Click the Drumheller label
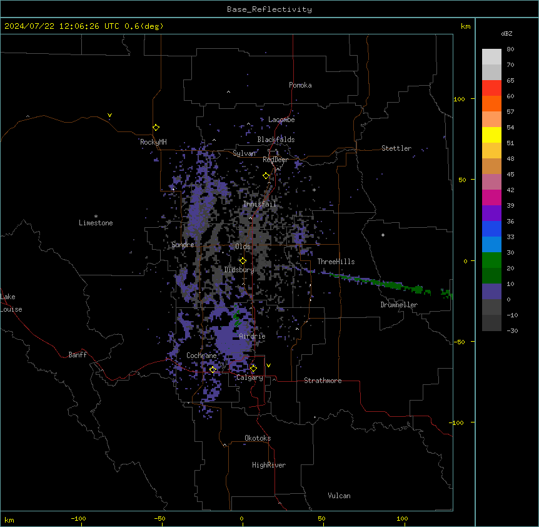 pos(399,305)
